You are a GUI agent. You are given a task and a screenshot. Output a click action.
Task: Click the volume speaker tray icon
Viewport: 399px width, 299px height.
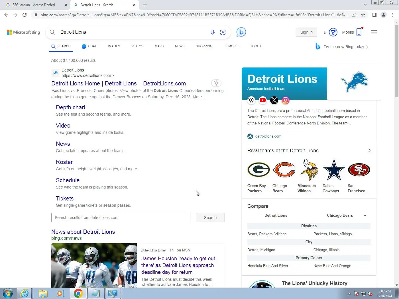click(x=370, y=294)
